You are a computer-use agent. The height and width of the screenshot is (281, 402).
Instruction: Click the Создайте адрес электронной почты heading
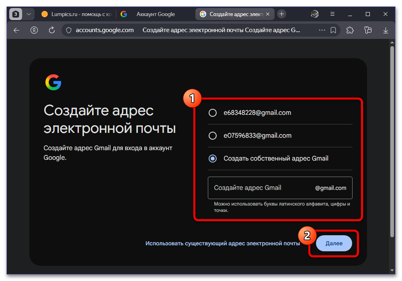(109, 119)
